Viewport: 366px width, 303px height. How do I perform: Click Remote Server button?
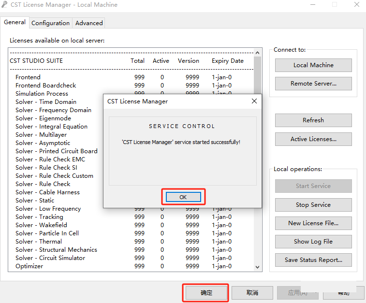click(x=313, y=84)
